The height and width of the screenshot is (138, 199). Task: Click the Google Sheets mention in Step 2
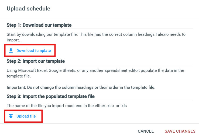(63, 70)
